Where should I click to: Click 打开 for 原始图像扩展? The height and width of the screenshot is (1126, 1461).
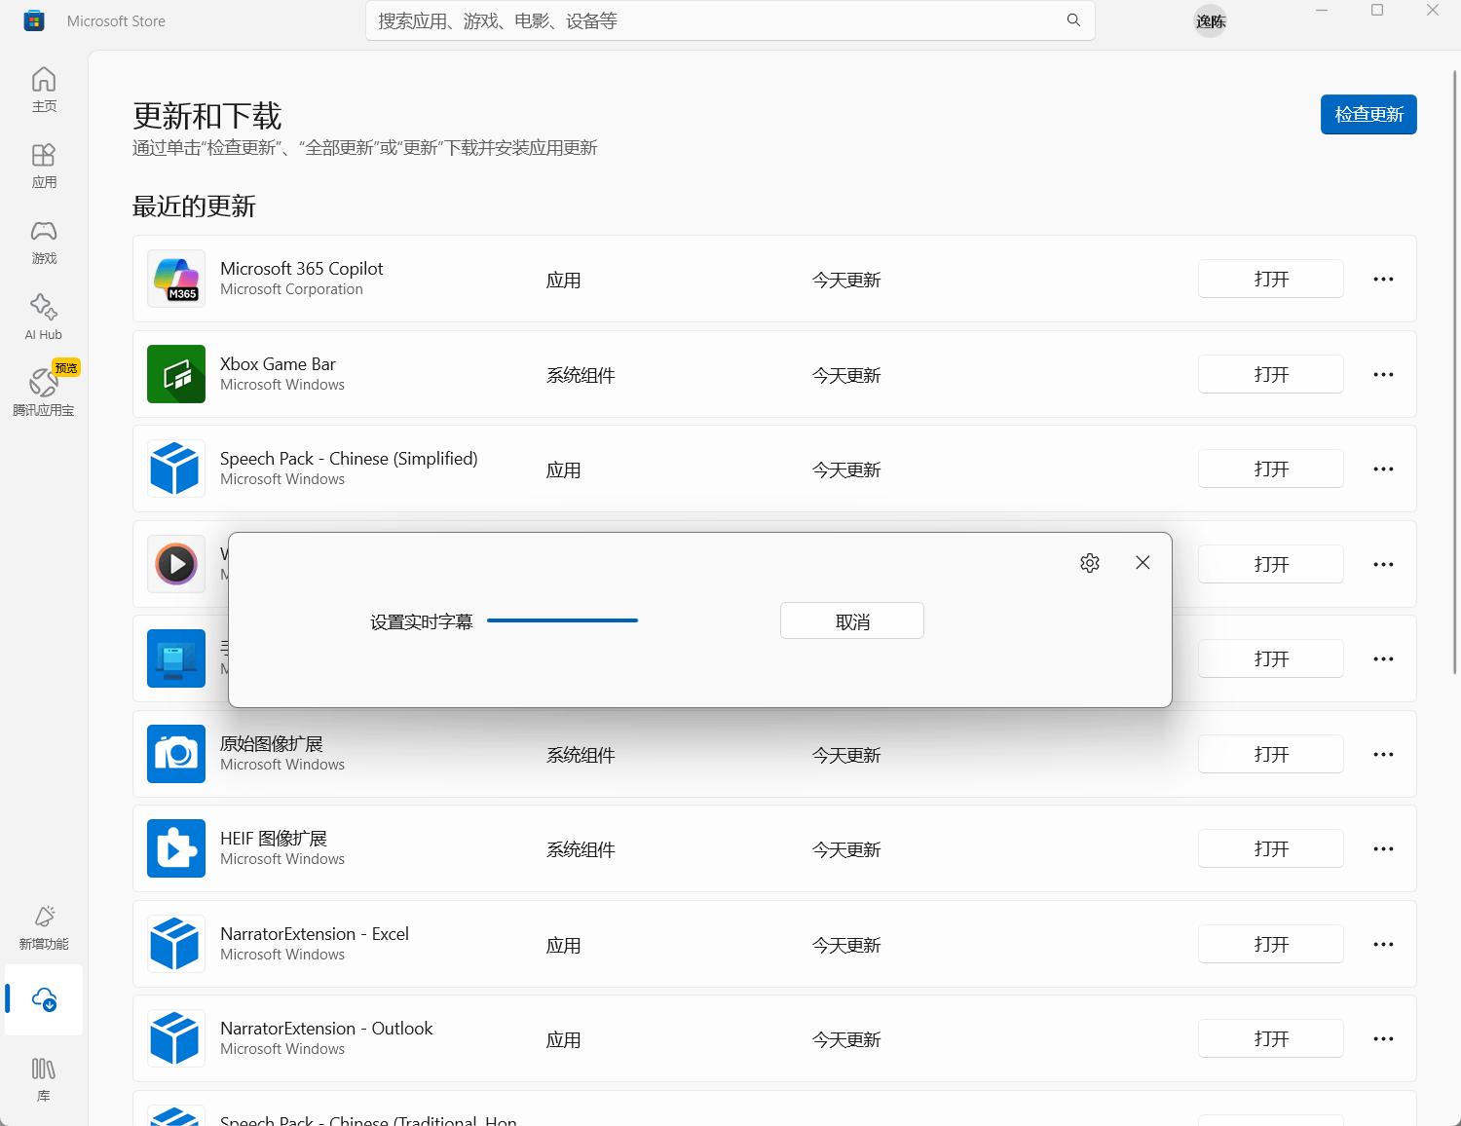click(1271, 754)
